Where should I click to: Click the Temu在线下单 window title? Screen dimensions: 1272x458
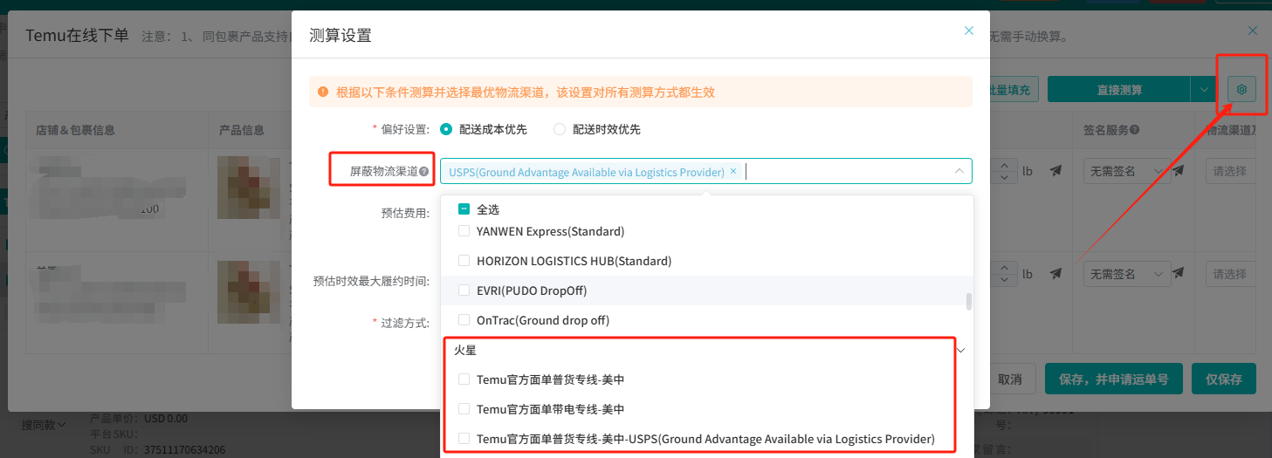point(77,36)
